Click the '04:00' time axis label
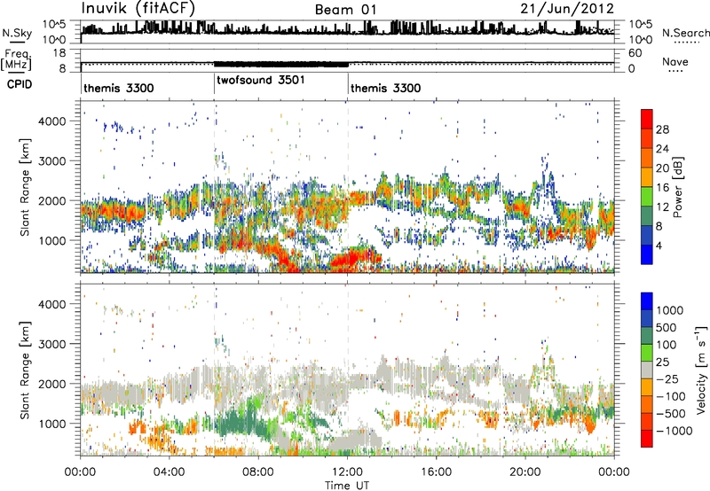710x491 pixels. [x=169, y=472]
